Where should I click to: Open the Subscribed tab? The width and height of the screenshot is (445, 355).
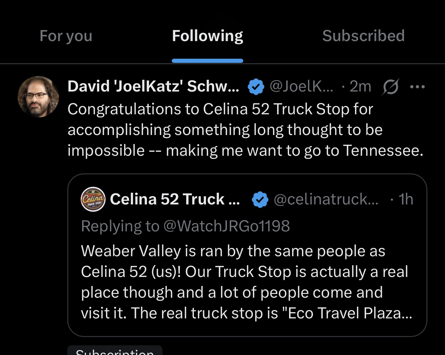[363, 36]
